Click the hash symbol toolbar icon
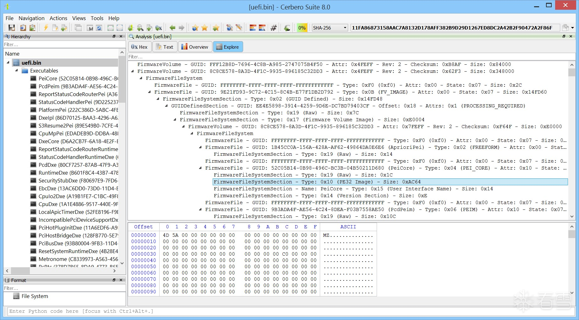The width and height of the screenshot is (579, 320). [273, 28]
